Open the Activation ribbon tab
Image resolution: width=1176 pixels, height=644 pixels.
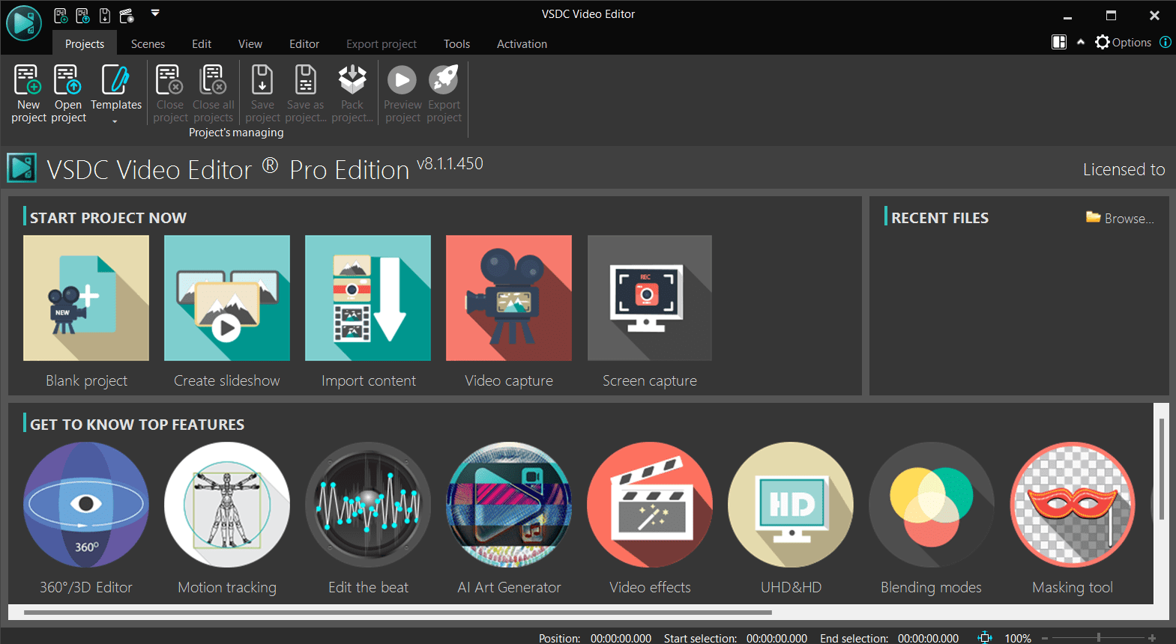[522, 43]
